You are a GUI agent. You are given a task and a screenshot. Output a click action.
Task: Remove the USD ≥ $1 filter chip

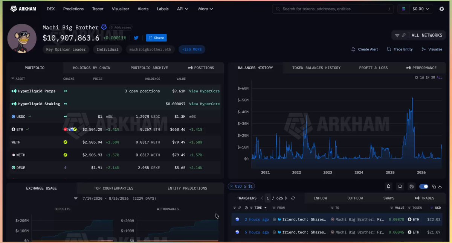(x=232, y=186)
